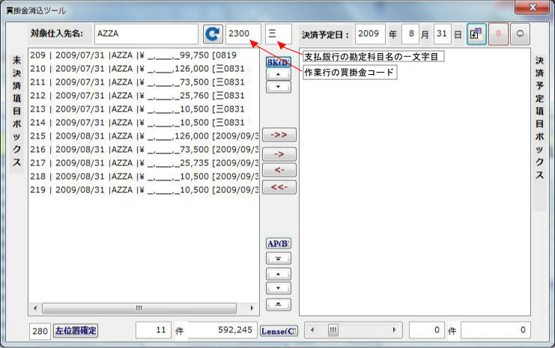Click the up arrow under AP(B)
Image resolution: width=555 pixels, height=348 pixels.
(x=278, y=274)
